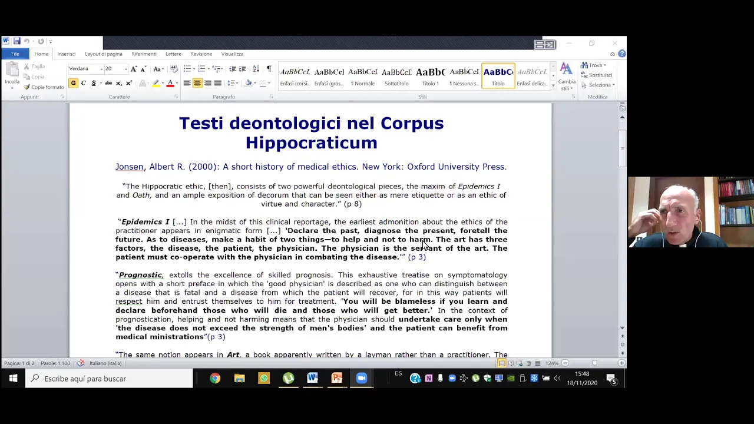Image resolution: width=754 pixels, height=424 pixels.
Task: Click zoom out minus button
Action: click(x=564, y=363)
